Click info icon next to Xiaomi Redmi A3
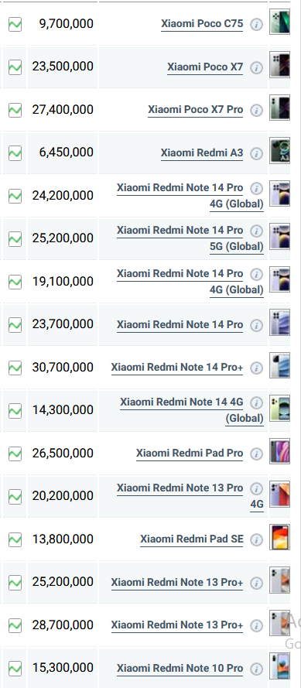This screenshot has width=301, height=688. (x=256, y=153)
